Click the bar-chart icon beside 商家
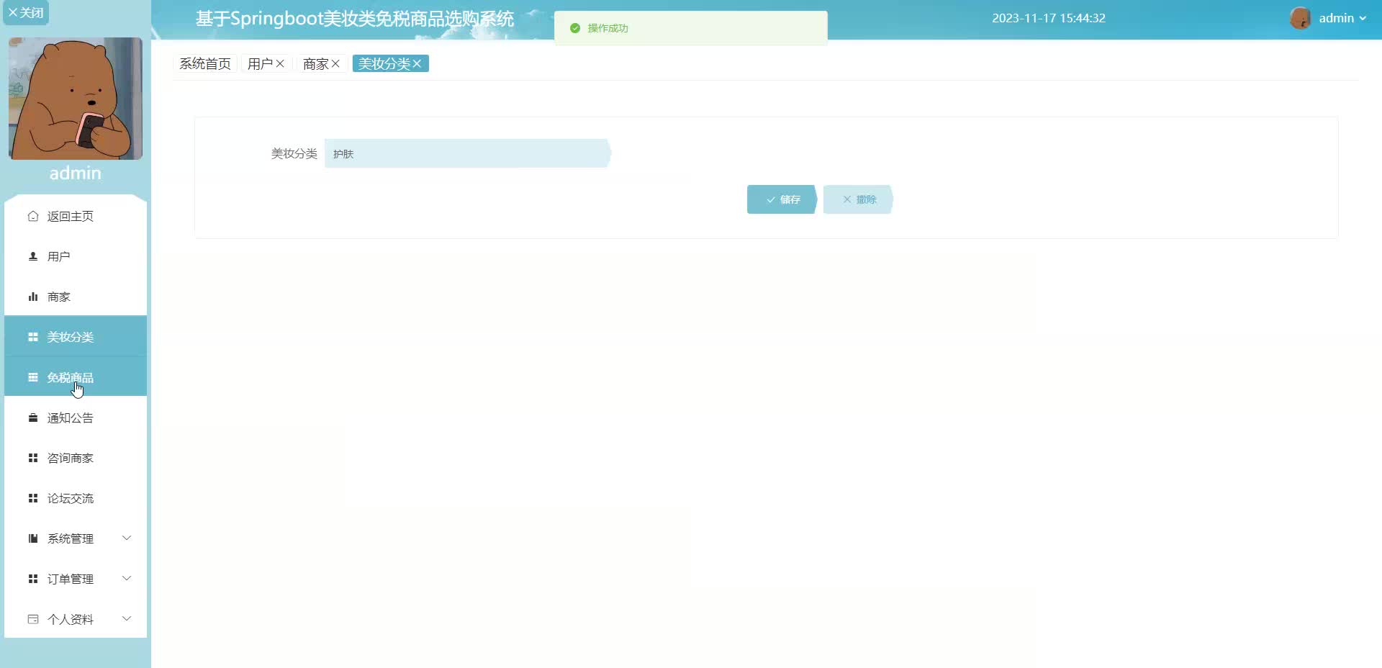This screenshot has height=668, width=1382. pos(32,297)
